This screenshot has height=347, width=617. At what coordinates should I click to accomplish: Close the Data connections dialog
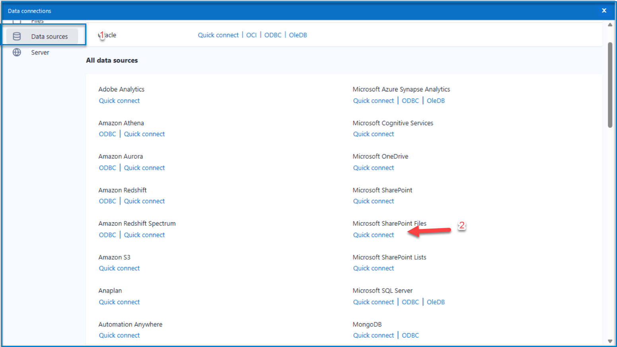click(604, 11)
